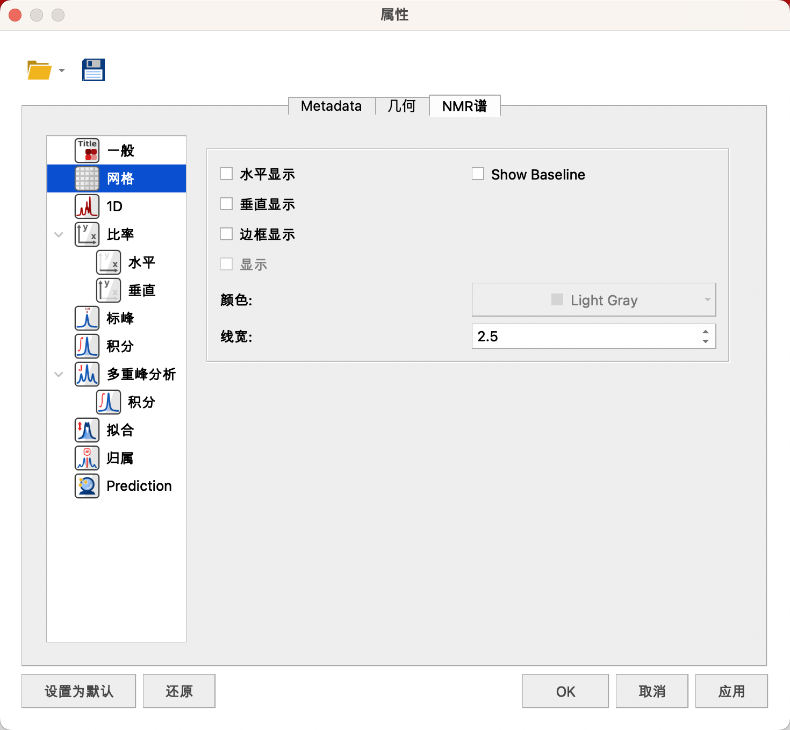Image resolution: width=790 pixels, height=730 pixels.
Task: Select the 垂直 vertical axis icon
Action: (x=109, y=290)
